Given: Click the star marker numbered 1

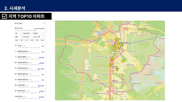Looking at the screenshot, I should pos(112,58).
